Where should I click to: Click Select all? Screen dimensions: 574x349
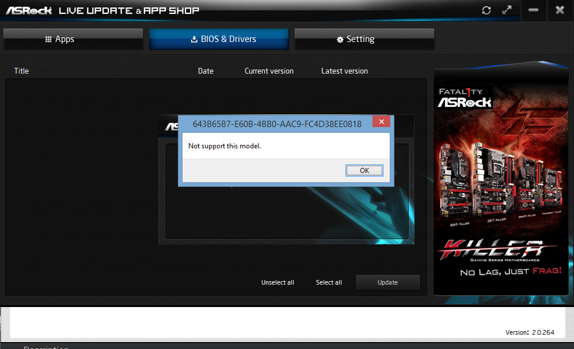click(x=329, y=282)
